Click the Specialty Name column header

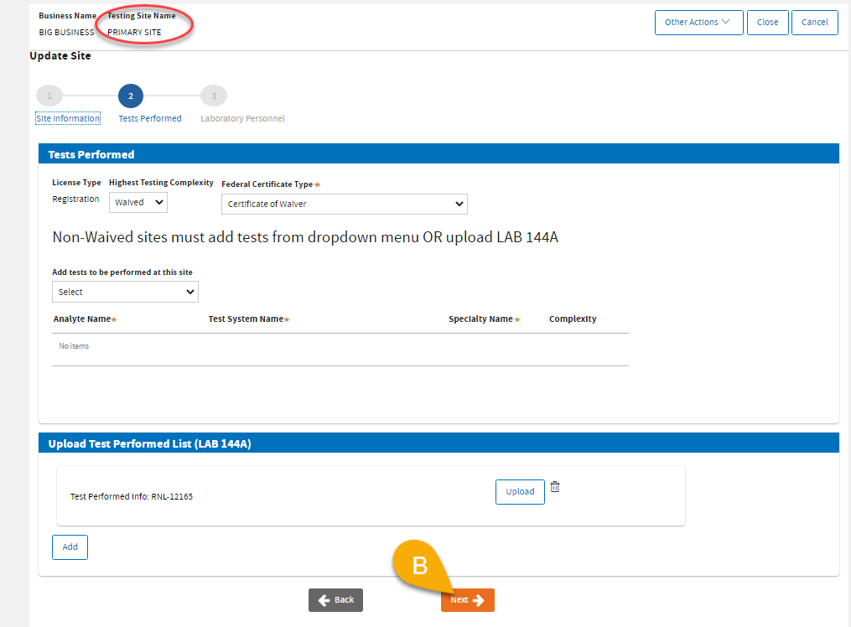point(480,319)
